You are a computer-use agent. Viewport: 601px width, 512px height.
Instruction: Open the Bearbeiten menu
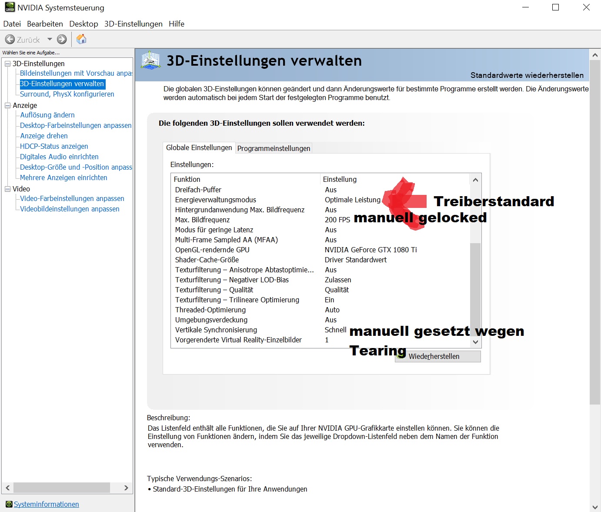[x=45, y=24]
